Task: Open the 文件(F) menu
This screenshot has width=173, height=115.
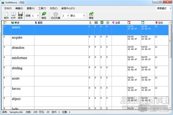Action: (x=8, y=8)
